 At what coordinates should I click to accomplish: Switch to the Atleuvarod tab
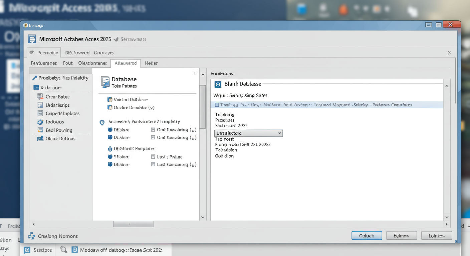126,63
